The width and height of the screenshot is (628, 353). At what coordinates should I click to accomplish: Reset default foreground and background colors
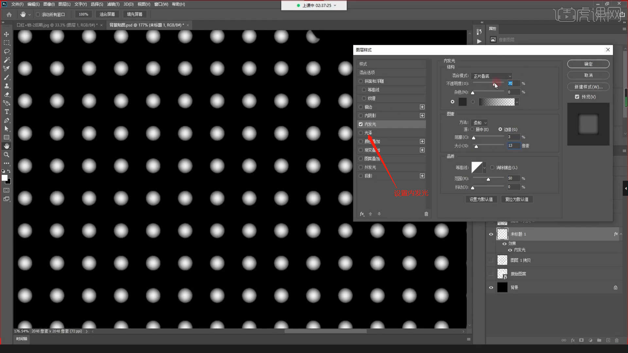click(3, 171)
